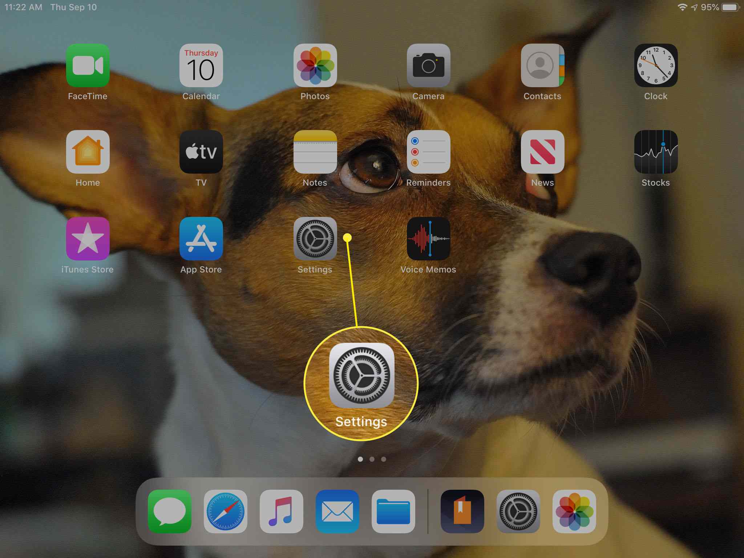Open the Voice Memos app
The width and height of the screenshot is (744, 558).
428,239
